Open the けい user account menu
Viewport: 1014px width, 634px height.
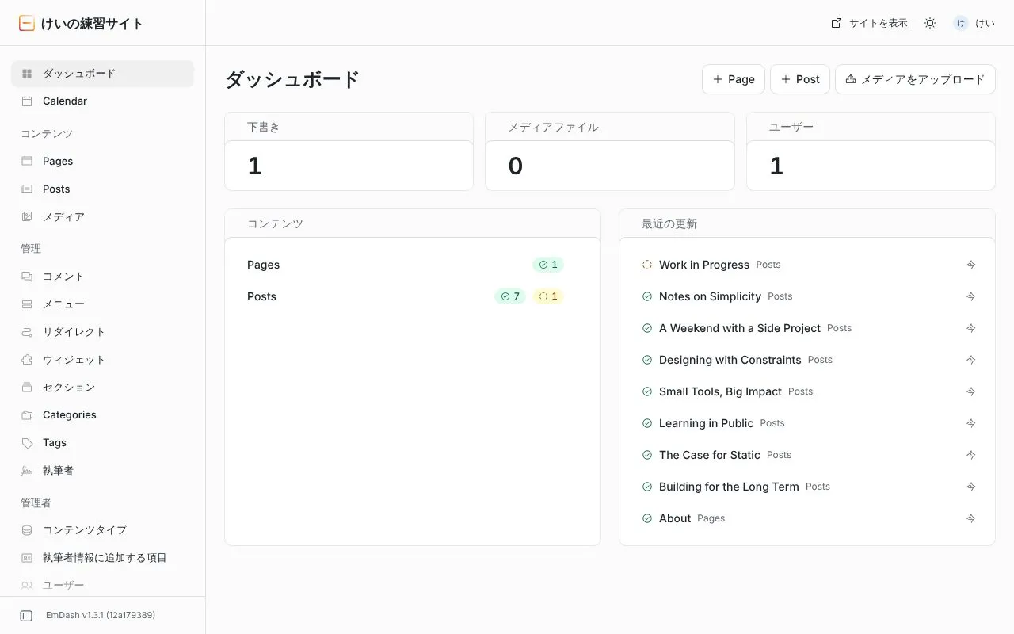pyautogui.click(x=974, y=23)
